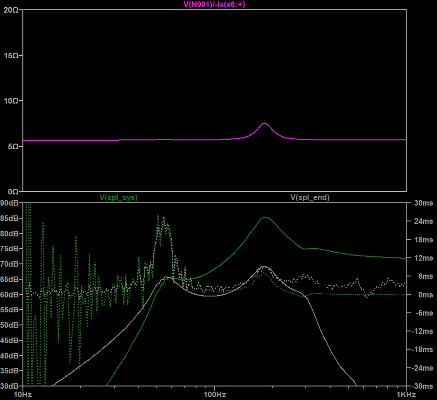Click the 0Ω label on upper plot

click(x=12, y=192)
